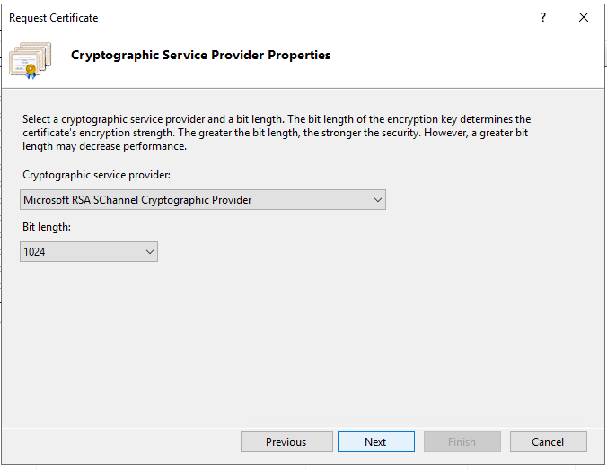Cancel the certificate request
This screenshot has width=607, height=470.
pos(548,441)
